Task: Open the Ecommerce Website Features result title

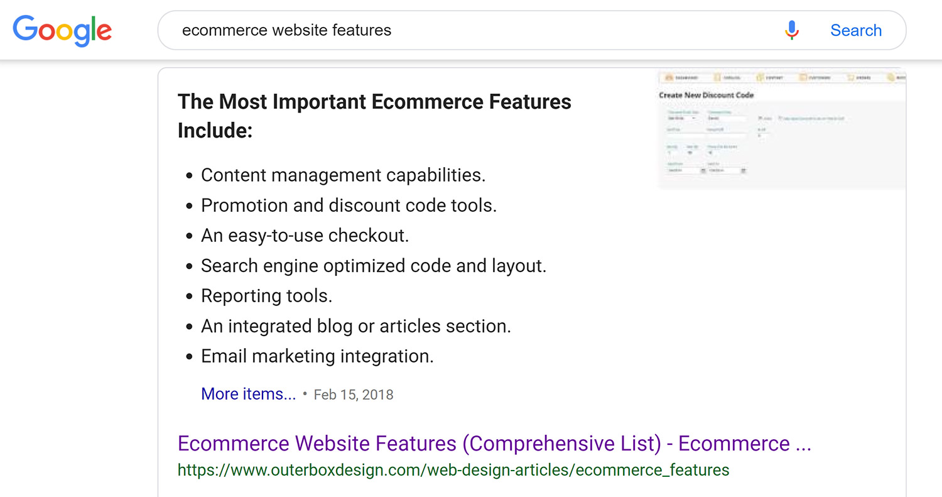Action: pos(495,444)
